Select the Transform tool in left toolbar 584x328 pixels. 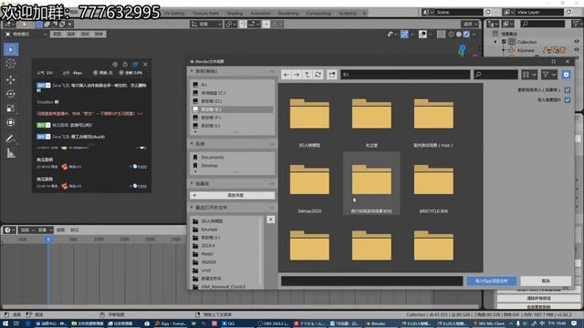(x=11, y=122)
